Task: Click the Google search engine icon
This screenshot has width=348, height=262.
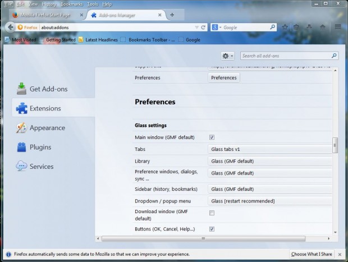Action: (215, 27)
